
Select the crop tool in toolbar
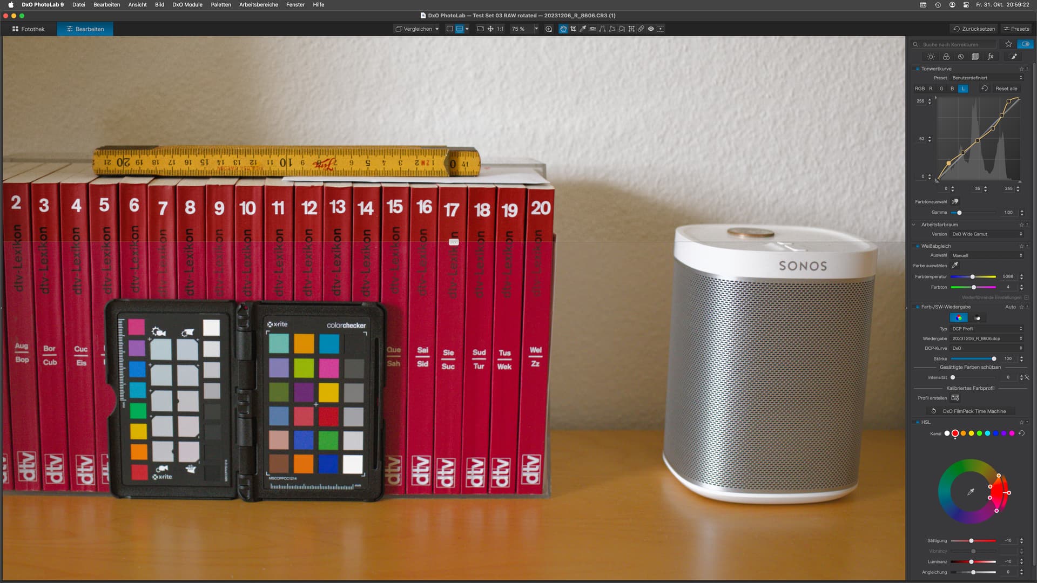pos(573,29)
